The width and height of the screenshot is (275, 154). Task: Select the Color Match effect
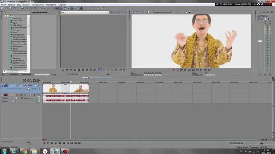click(18, 21)
